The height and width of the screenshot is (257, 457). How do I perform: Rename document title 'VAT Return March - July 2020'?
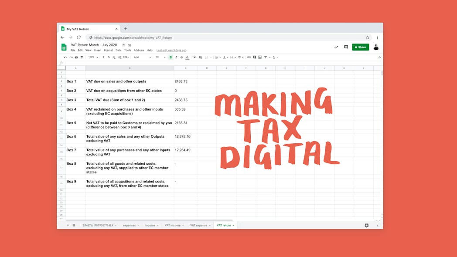tap(94, 45)
